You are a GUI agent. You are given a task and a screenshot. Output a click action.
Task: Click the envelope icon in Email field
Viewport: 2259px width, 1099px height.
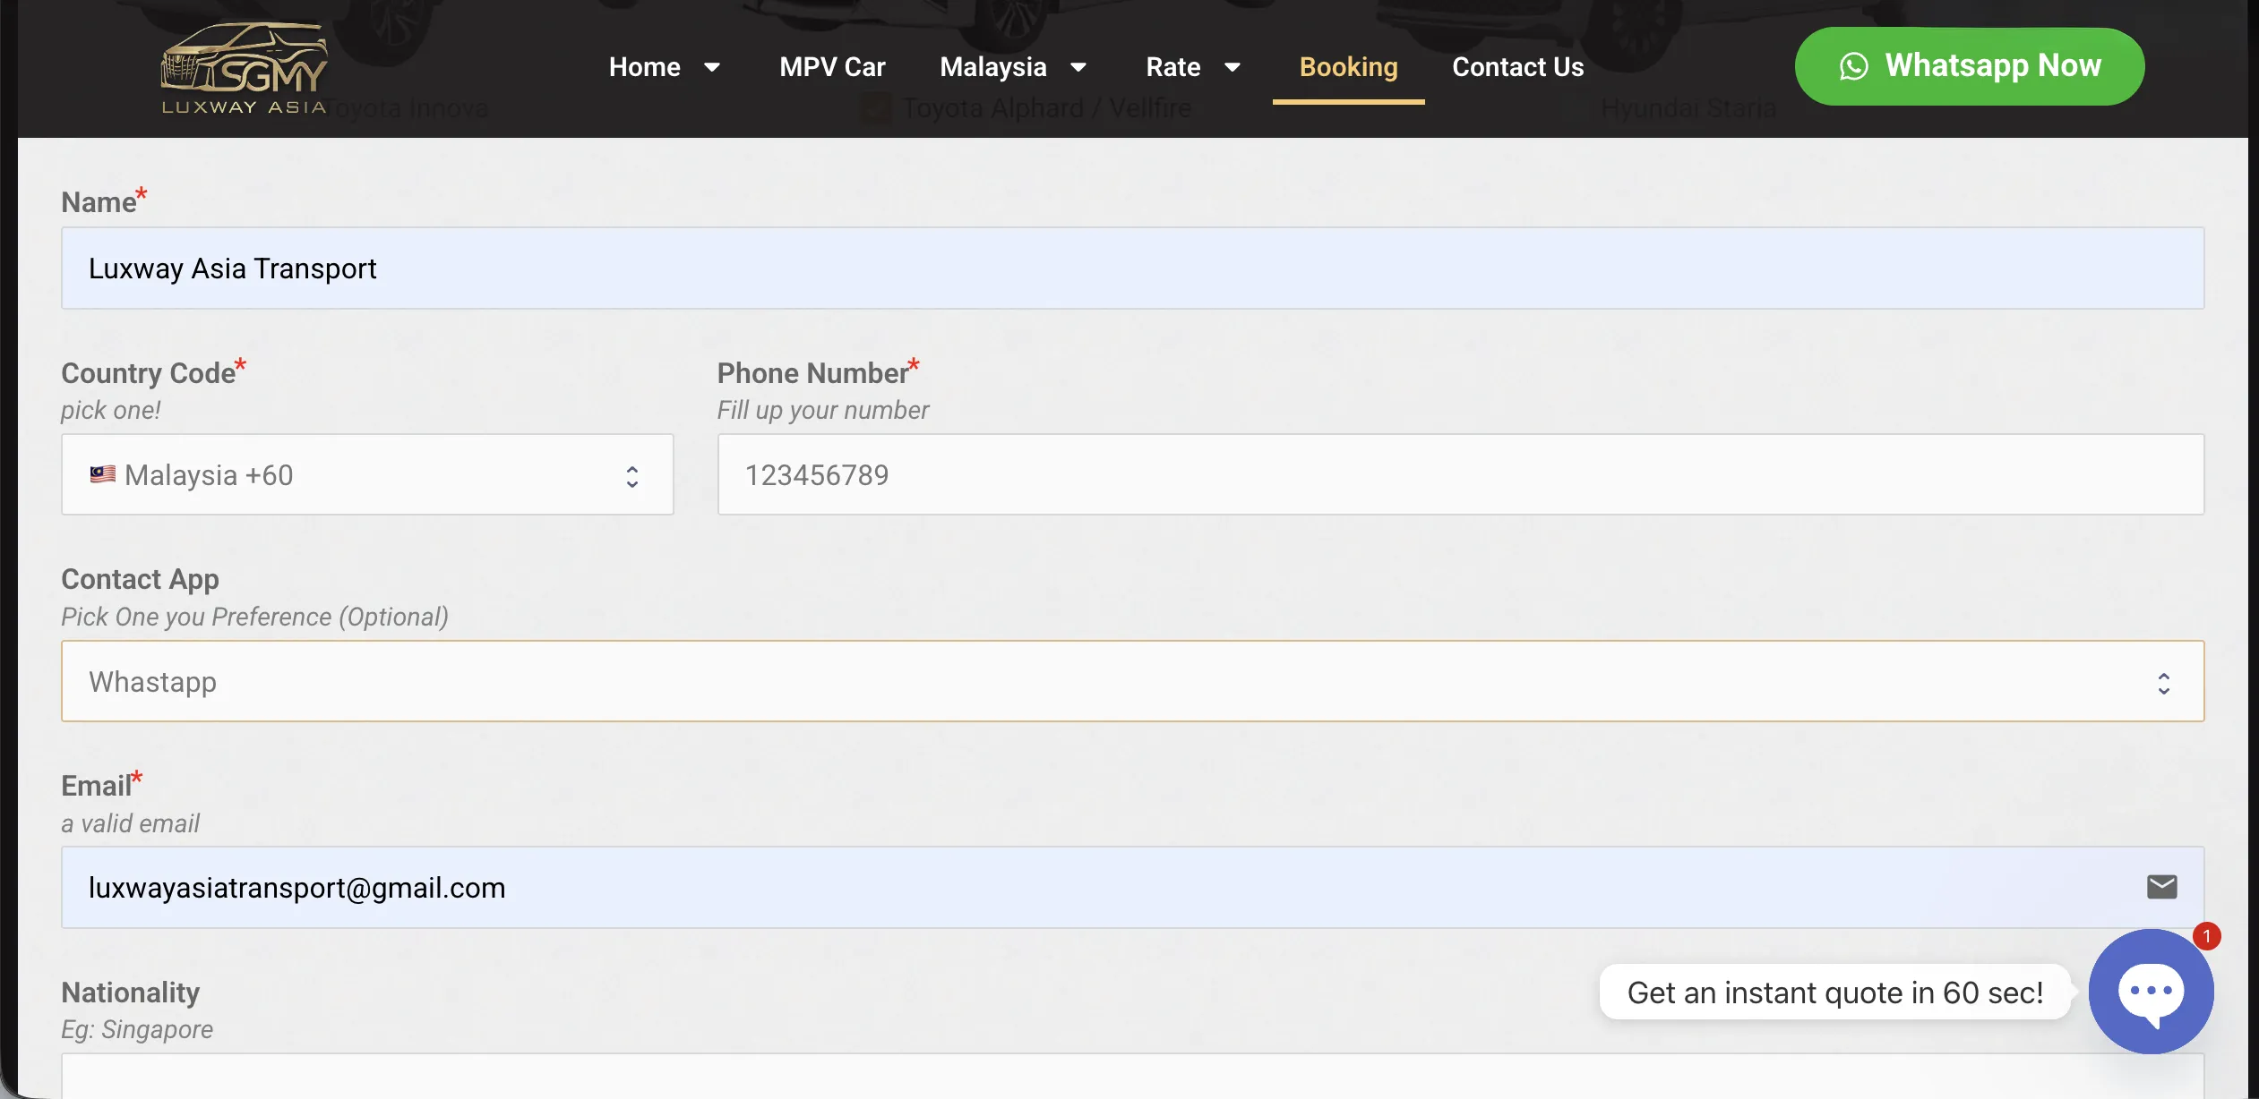[x=2161, y=887]
